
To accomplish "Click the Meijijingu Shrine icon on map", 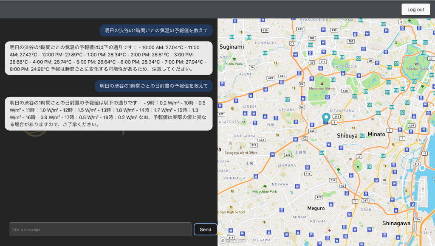I will [x=322, y=84].
